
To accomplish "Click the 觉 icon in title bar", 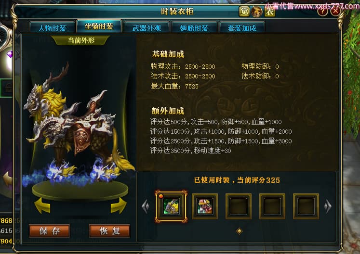I will point(244,11).
